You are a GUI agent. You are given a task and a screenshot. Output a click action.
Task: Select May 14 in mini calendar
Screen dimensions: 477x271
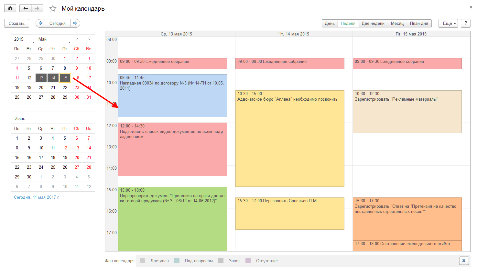click(53, 78)
